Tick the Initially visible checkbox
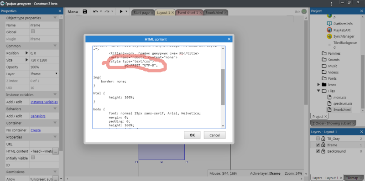This screenshot has width=365, height=181. point(33,157)
